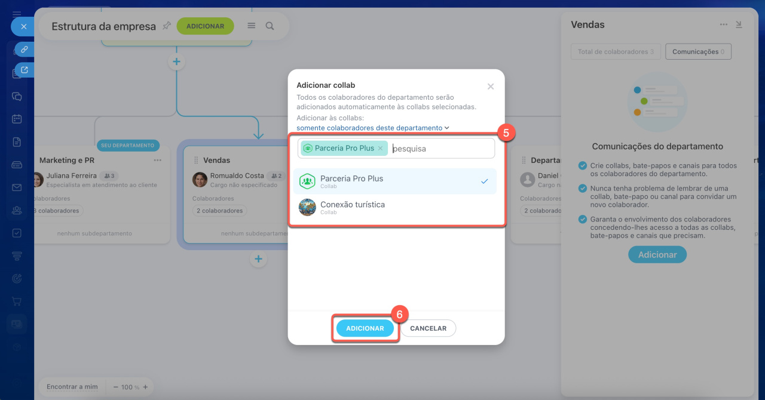Open the Comunicações tab
Screen dimensions: 765x400
(697, 52)
